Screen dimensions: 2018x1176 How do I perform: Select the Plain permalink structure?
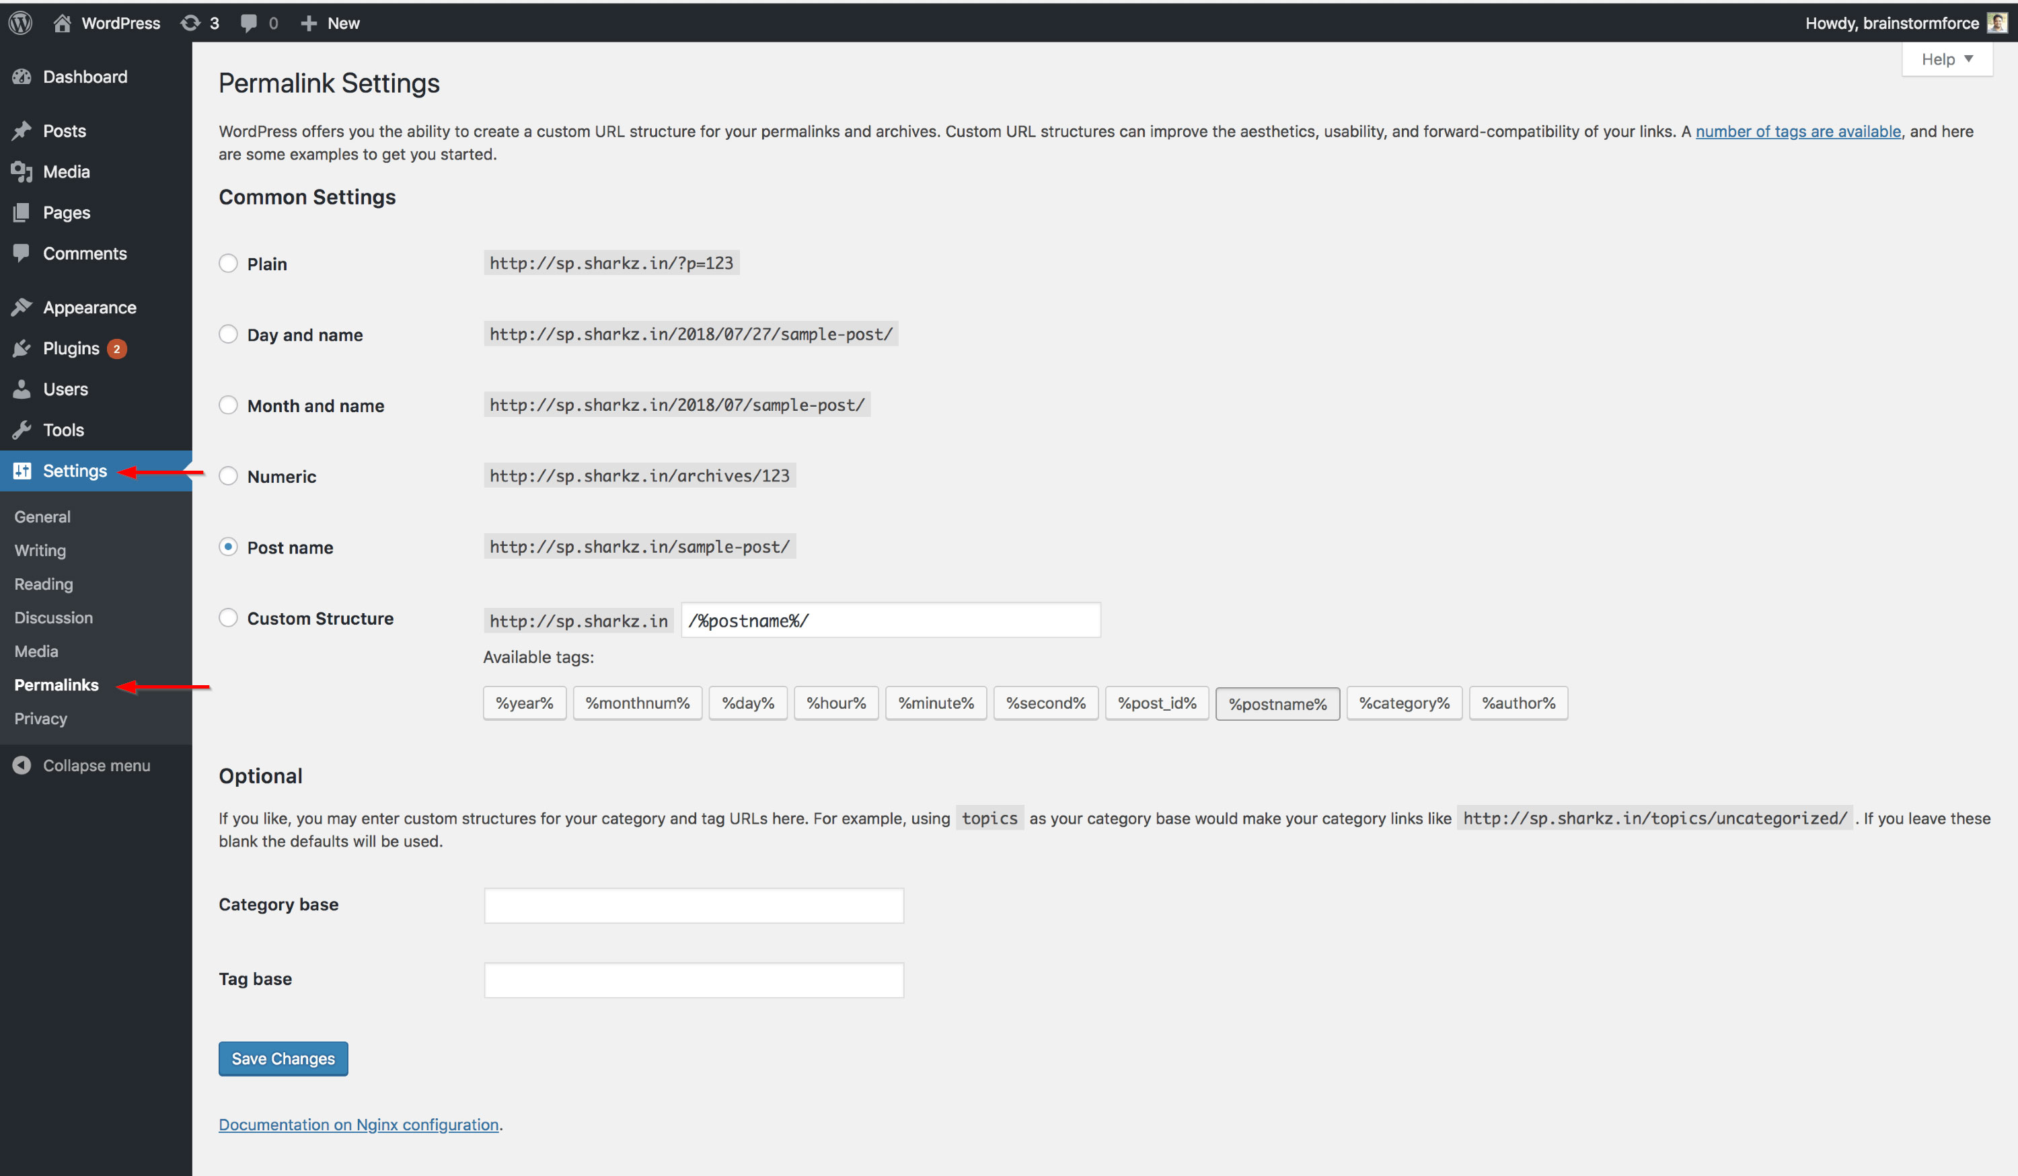coord(228,263)
